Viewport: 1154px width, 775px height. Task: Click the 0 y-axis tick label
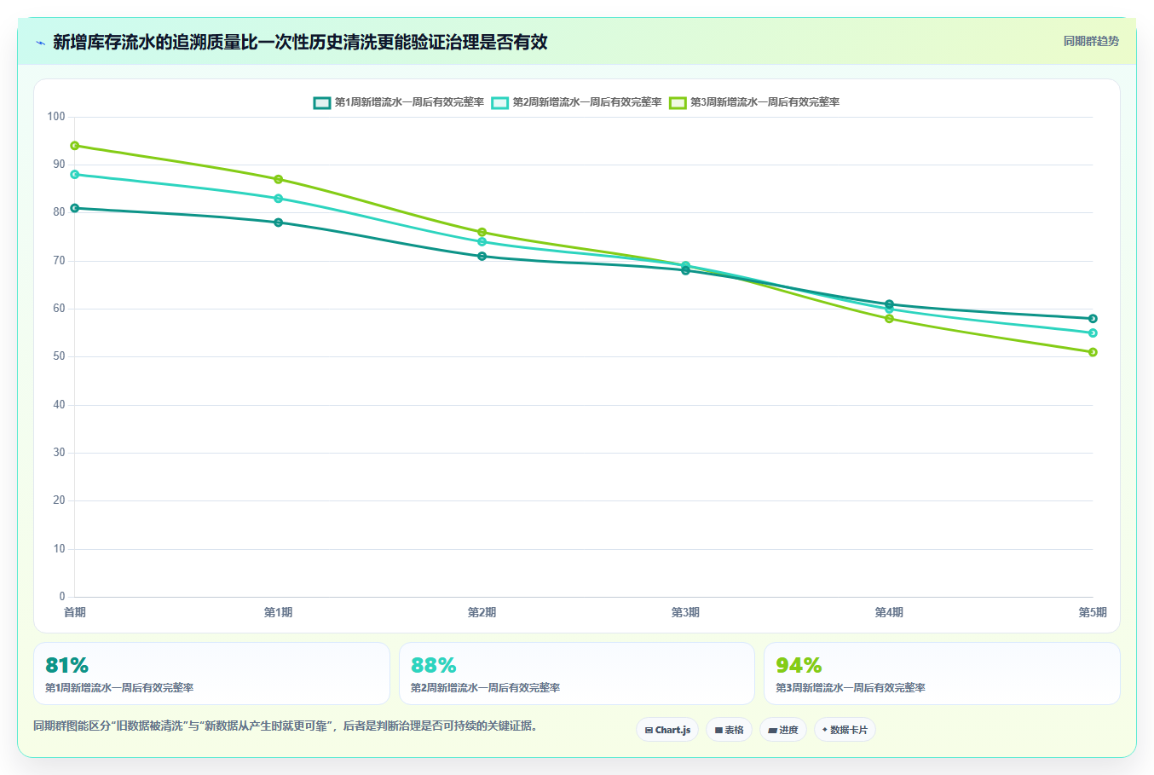coord(62,597)
